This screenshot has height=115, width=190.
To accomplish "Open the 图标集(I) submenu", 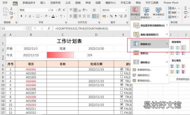I will pyautogui.click(x=150, y=62).
